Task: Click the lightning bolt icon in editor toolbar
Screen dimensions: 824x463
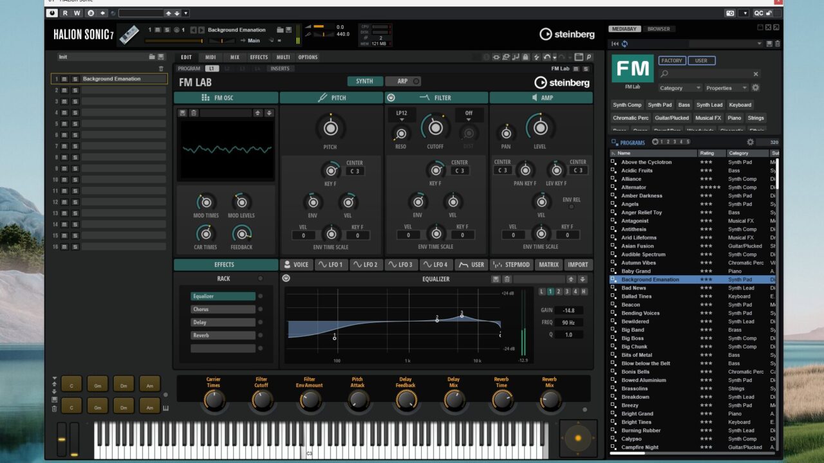Action: pyautogui.click(x=536, y=57)
